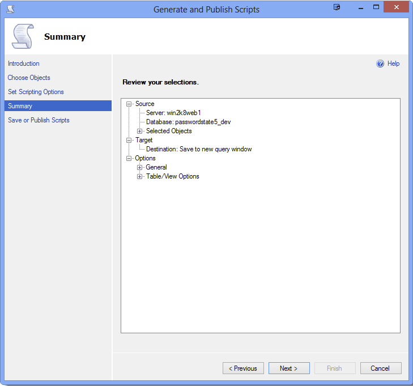This screenshot has height=386, width=413.
Task: Click the scroll icon beside Summary heading
Action: pos(23,36)
